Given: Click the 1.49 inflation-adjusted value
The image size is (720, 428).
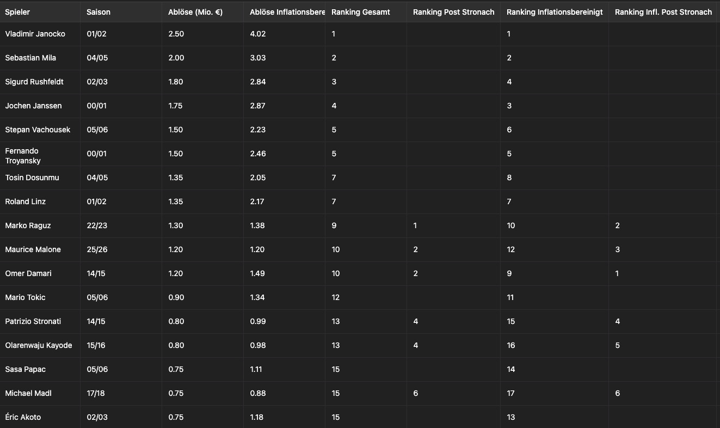Looking at the screenshot, I should pos(257,273).
